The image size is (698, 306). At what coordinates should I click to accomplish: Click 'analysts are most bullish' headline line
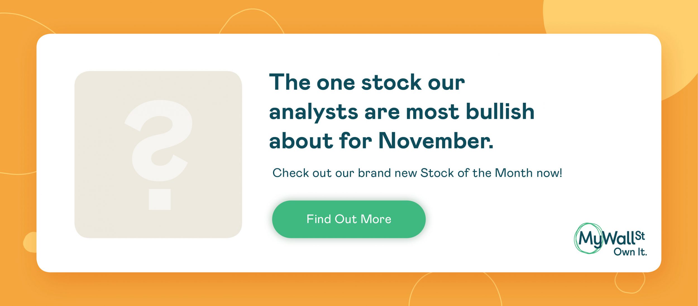(402, 112)
